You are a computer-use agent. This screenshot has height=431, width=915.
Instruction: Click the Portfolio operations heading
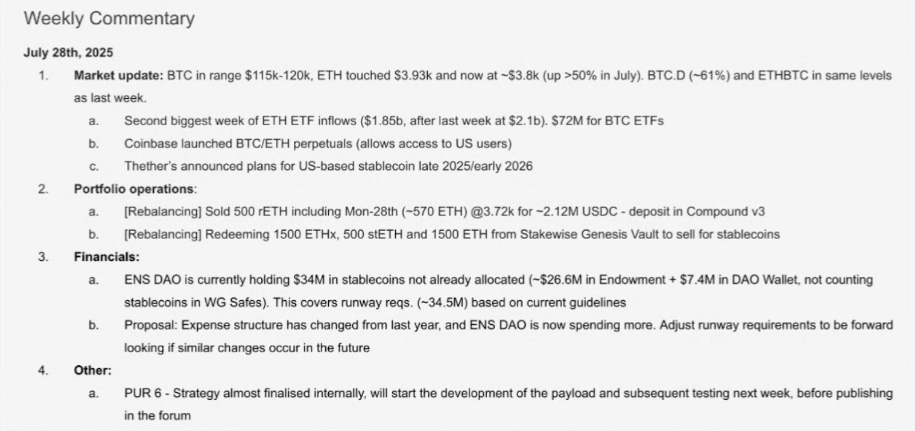134,189
